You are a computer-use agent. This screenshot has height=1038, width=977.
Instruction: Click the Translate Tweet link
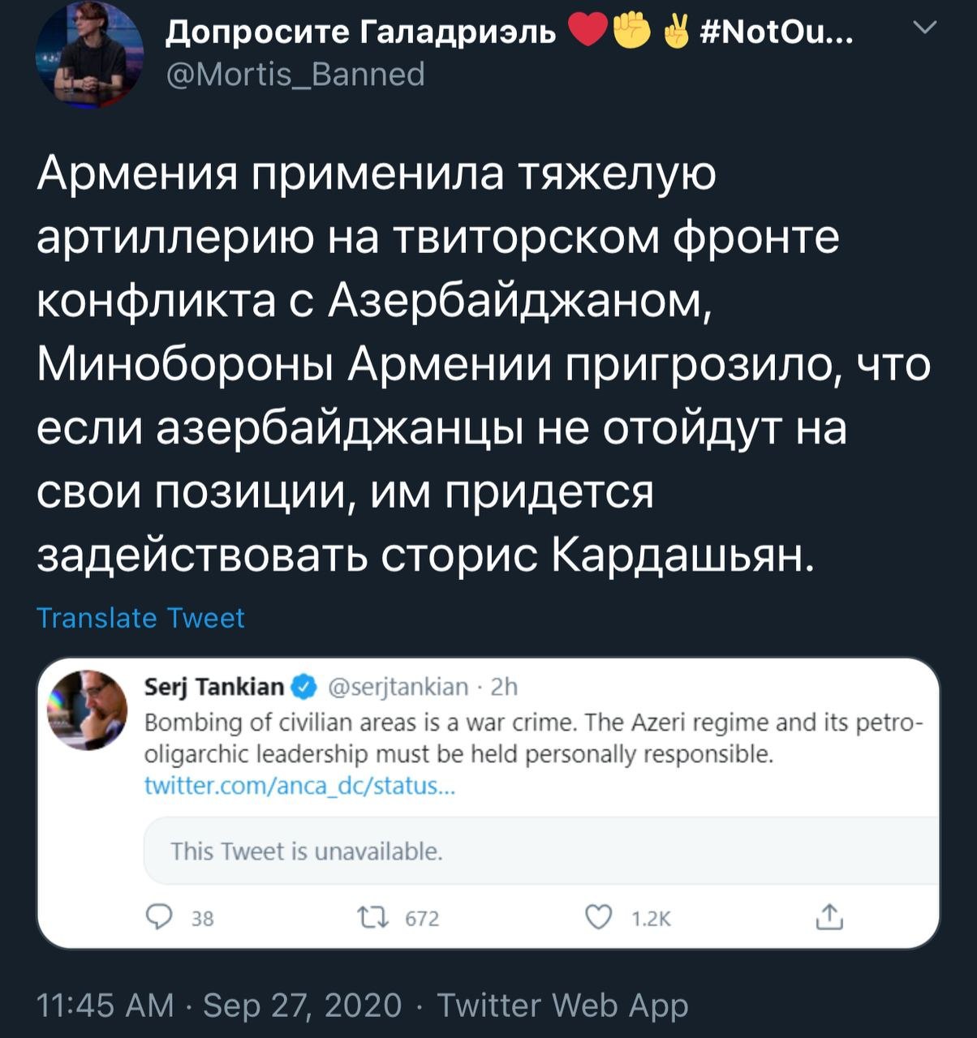pos(140,618)
